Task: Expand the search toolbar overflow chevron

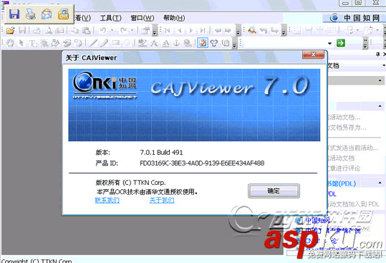Action: click(x=284, y=31)
